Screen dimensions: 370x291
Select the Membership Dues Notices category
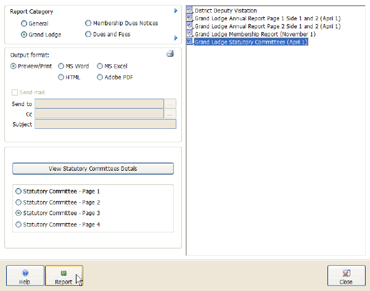(x=88, y=23)
